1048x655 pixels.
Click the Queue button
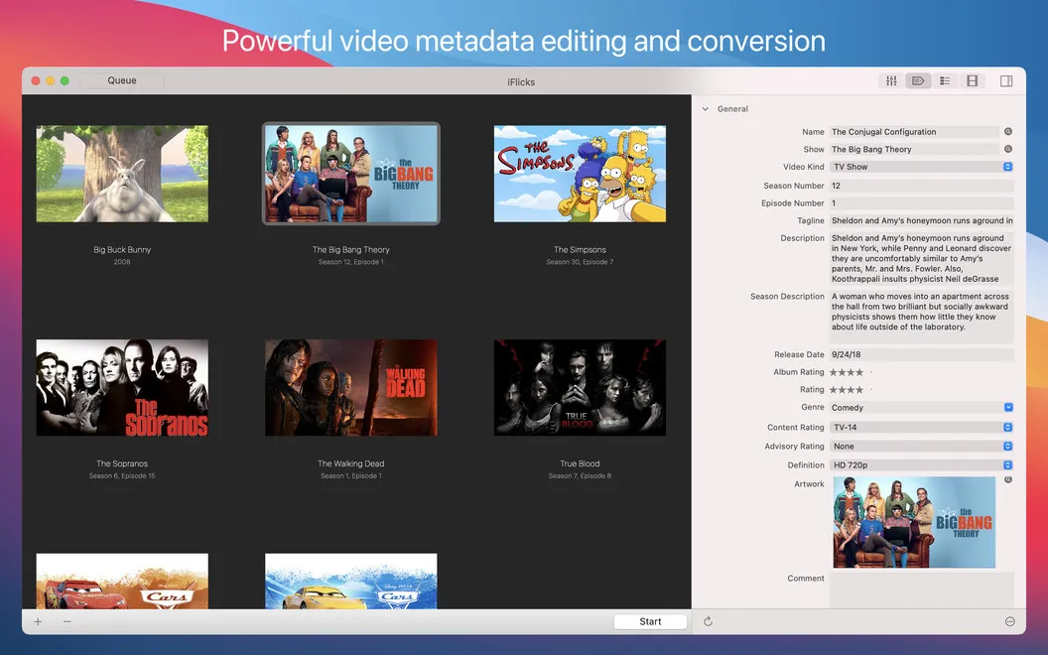(122, 80)
